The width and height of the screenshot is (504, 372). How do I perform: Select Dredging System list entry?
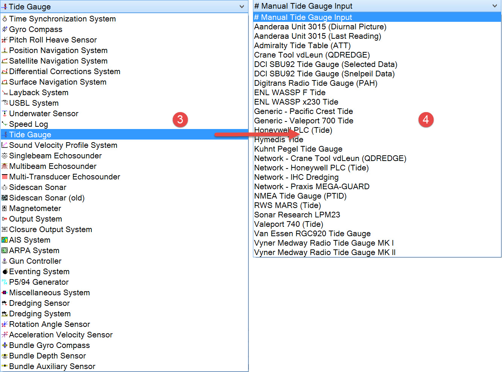pos(125,314)
